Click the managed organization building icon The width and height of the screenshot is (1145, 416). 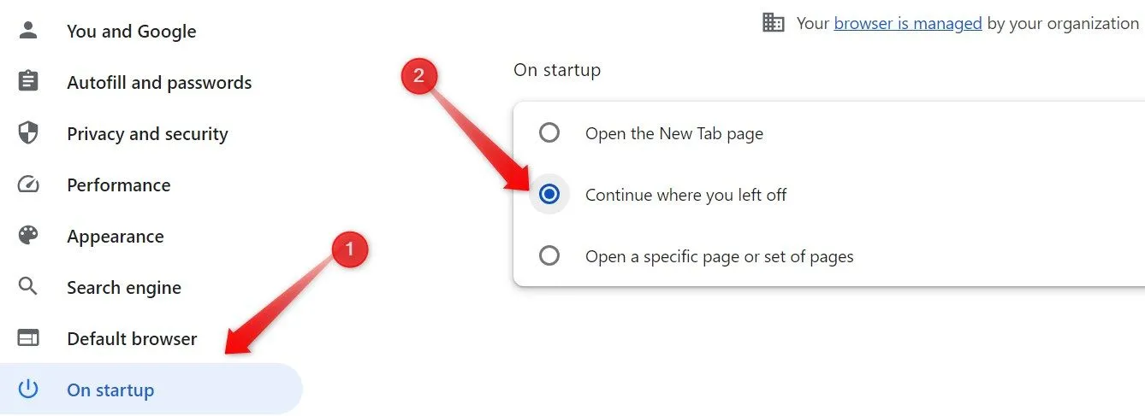tap(774, 23)
